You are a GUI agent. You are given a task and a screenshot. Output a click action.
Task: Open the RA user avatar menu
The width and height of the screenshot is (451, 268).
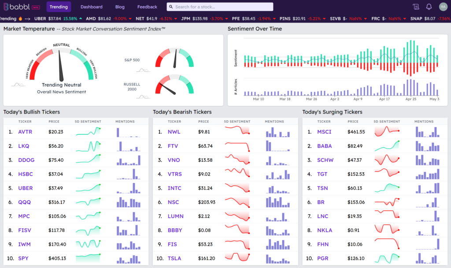tap(443, 7)
